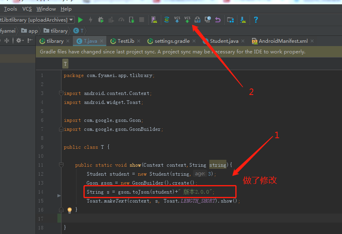This screenshot has height=234, width=342.
Task: Click line number 9 in the gutter
Action: (42, 147)
